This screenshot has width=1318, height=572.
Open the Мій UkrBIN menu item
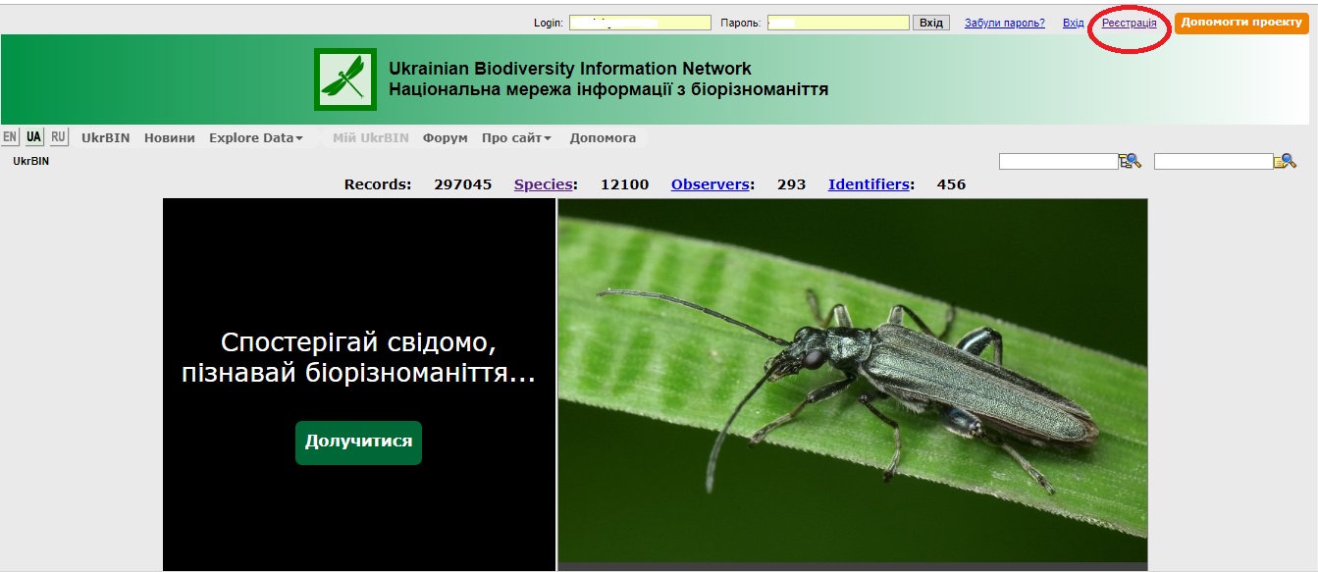tap(371, 138)
